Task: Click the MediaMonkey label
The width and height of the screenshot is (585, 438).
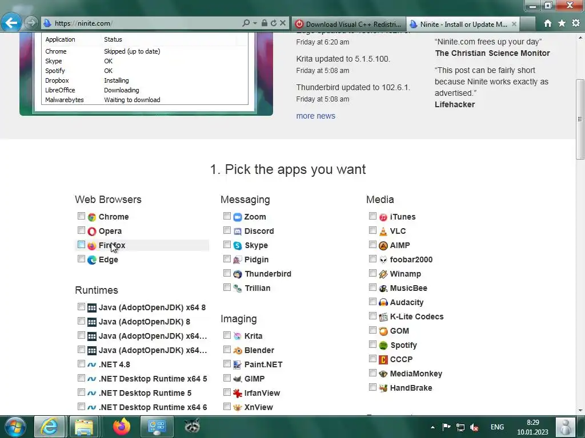Action: 416,374
